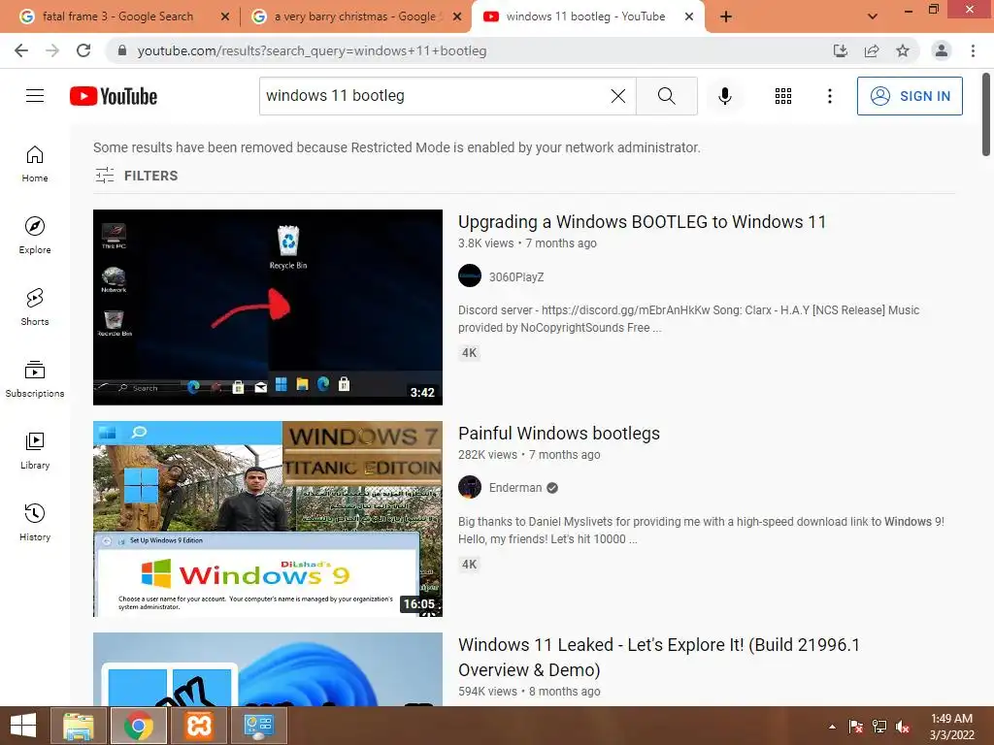Screen dimensions: 994x745
Task: Open 3060PlayZ channel avatar
Action: coord(470,276)
